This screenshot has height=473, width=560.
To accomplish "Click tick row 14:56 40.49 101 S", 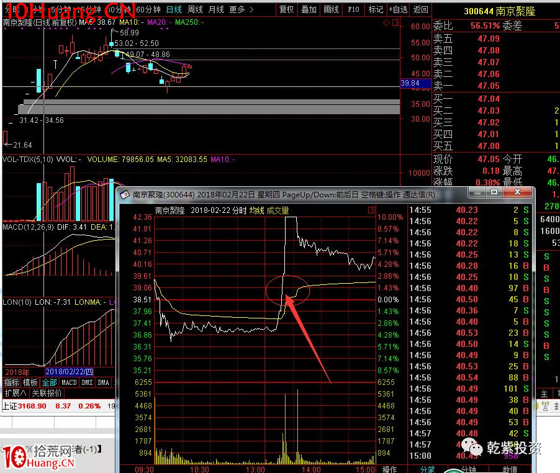I will click(469, 389).
